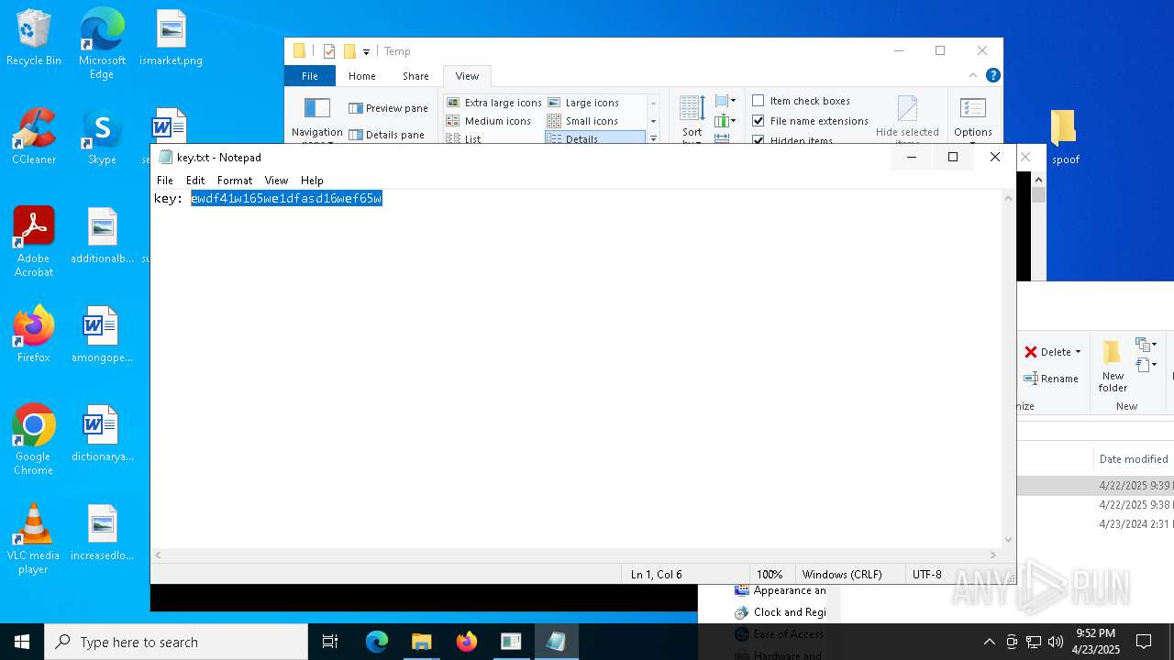
Task: Open Notepad Edit menu
Action: [195, 181]
